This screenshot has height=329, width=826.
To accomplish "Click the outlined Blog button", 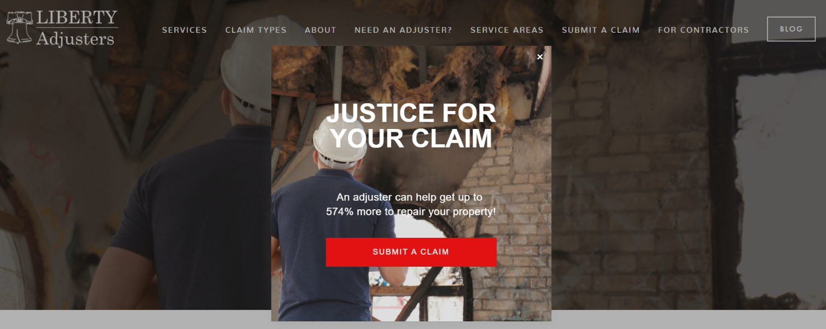I will click(x=791, y=29).
